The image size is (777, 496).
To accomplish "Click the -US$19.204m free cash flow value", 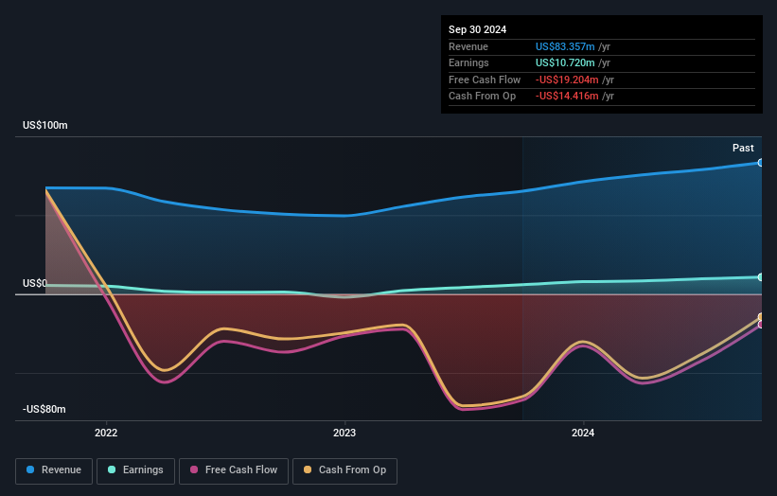I will 567,80.
